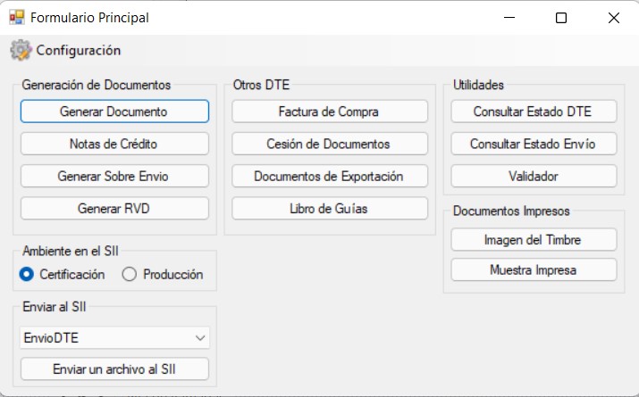639x397 pixels.
Task: Click Libro de Guías button
Action: point(330,208)
